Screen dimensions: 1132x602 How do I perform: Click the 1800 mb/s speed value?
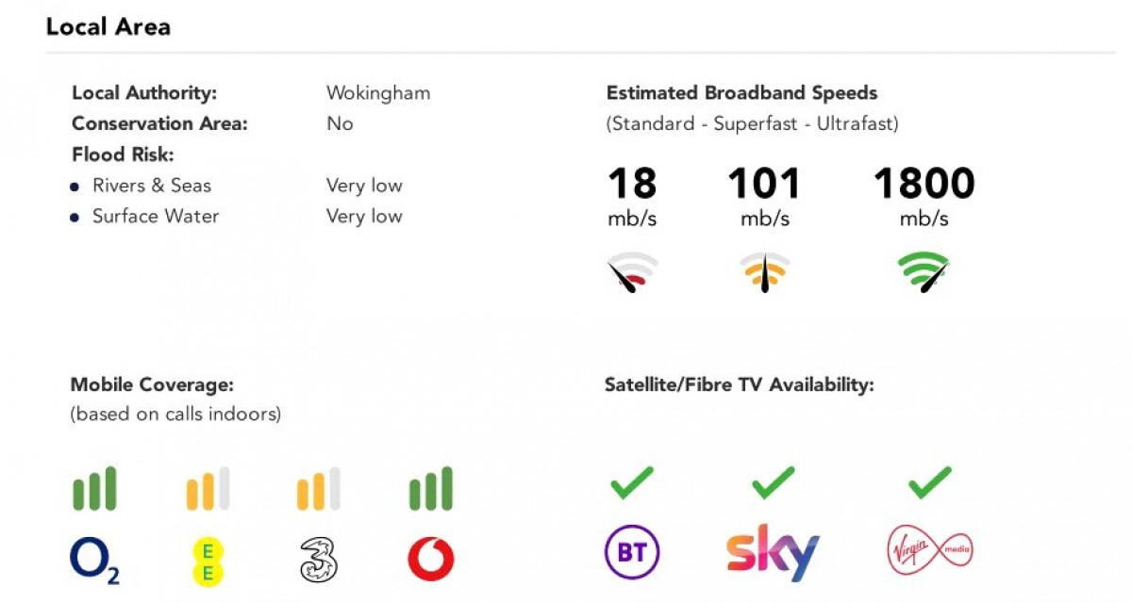(x=924, y=183)
